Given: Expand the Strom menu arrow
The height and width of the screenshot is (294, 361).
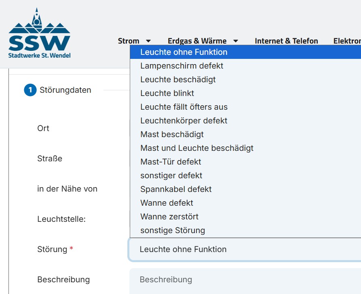Looking at the screenshot, I should (148, 41).
